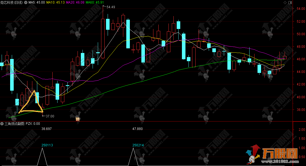Click the 42.00 price axis label

pos(301,84)
